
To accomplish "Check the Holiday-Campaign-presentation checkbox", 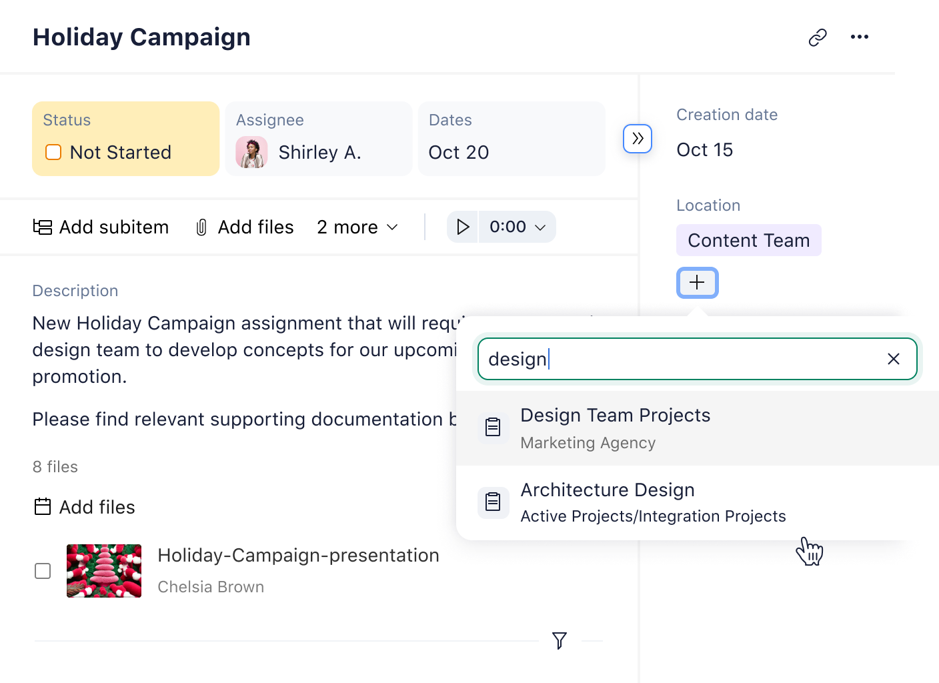I will tap(43, 571).
